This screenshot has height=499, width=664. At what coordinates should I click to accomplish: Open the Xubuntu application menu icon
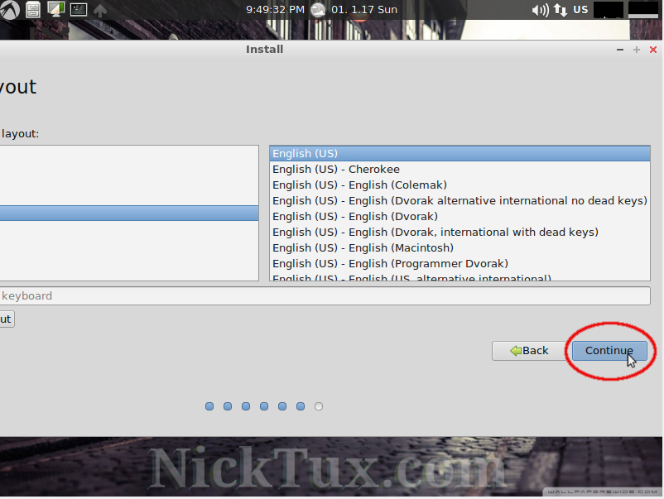pos(10,10)
